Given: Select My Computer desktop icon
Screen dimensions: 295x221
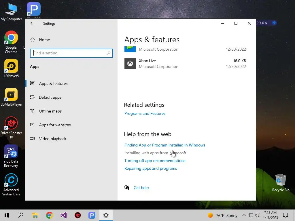Looking at the screenshot, I should (11, 12).
